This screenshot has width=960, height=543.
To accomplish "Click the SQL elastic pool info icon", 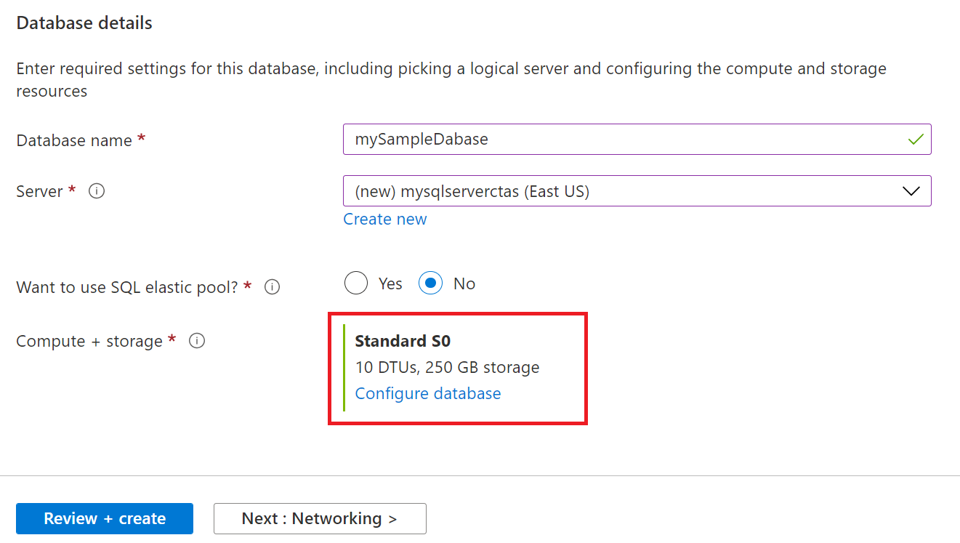I will tap(272, 287).
